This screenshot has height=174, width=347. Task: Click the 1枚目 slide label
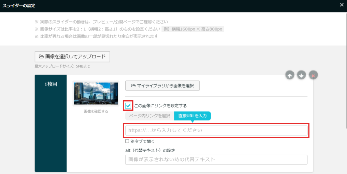51,84
